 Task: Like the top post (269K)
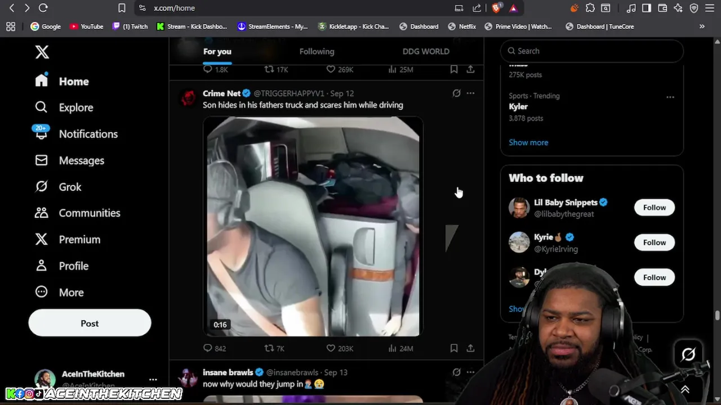point(340,69)
